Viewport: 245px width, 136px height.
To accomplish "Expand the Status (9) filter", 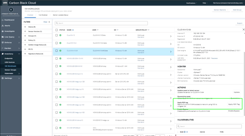I will [x=25, y=27].
